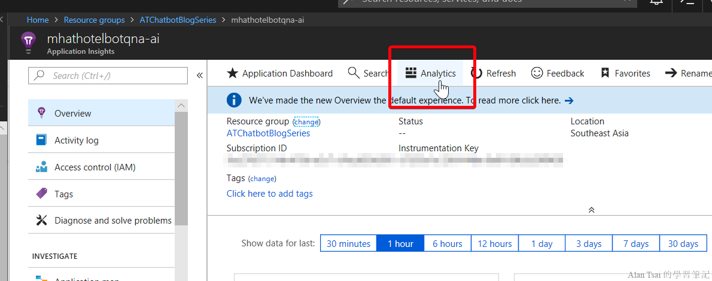Open Activity log from sidebar

101,140
